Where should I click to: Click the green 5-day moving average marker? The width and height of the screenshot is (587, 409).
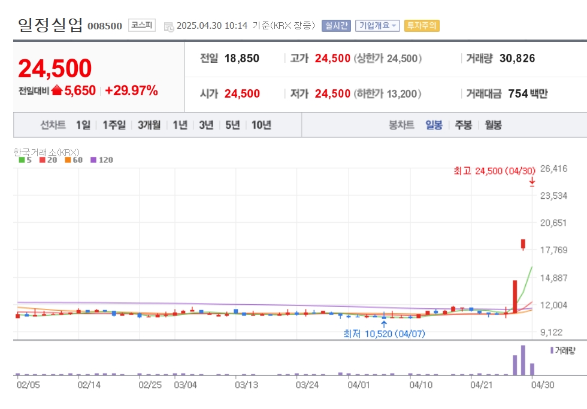point(22,160)
